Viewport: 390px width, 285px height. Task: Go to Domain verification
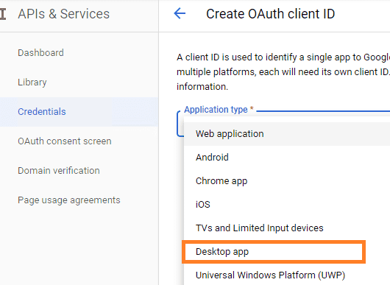tap(59, 171)
